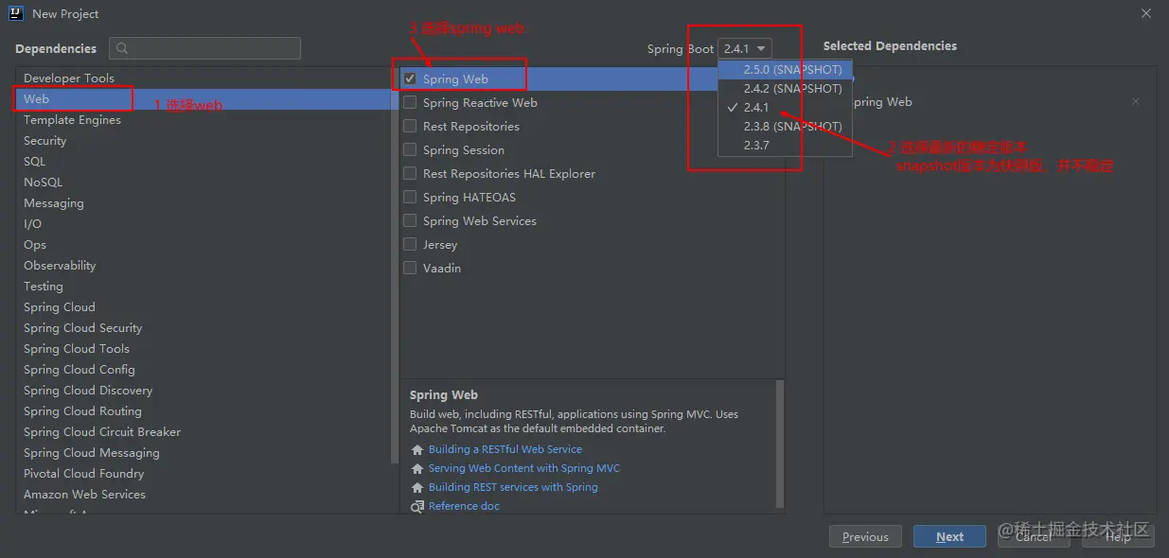This screenshot has width=1169, height=558.
Task: Select the Spring Cloud category
Action: tap(204, 307)
